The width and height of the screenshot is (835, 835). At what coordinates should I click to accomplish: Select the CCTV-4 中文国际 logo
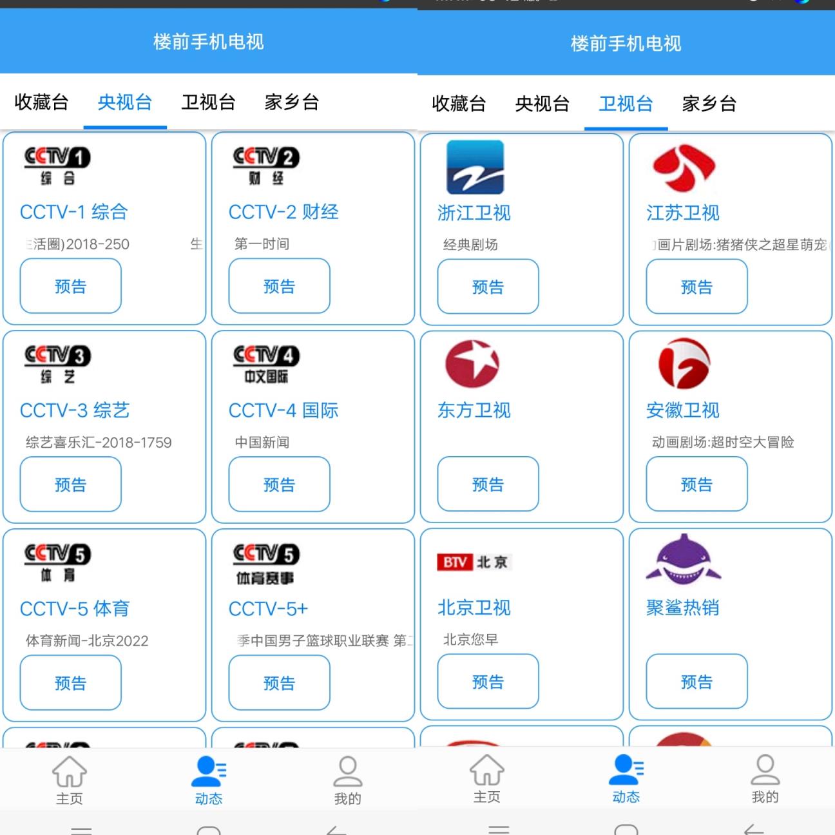pos(265,362)
